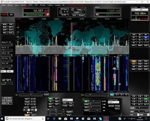150x121 pixels.
Task: Choose the DIGU mode button
Action: 139,69
